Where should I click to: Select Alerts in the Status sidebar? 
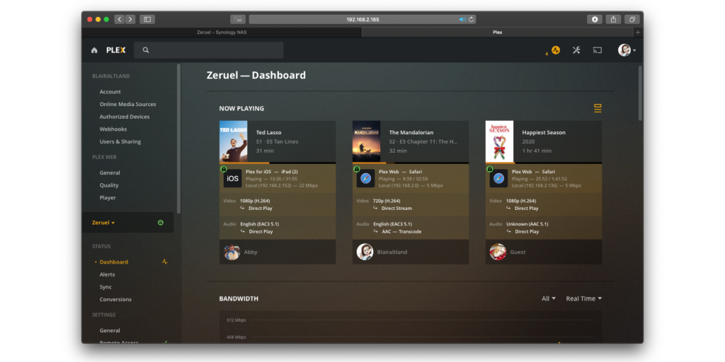coord(107,274)
